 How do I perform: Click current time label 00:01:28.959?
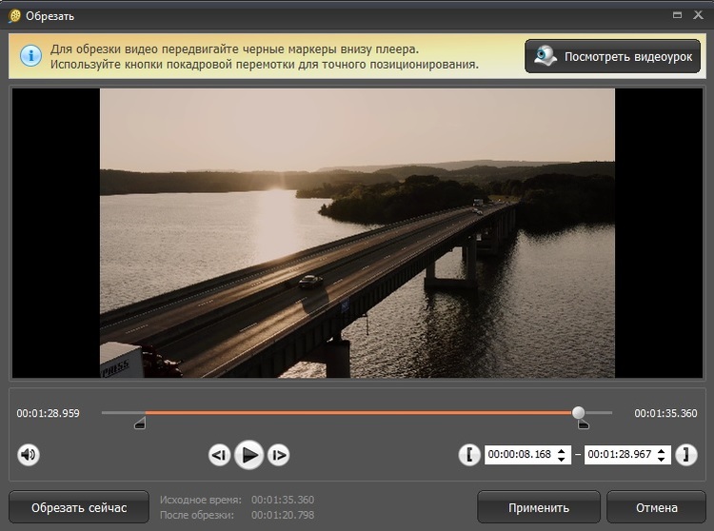click(x=48, y=413)
